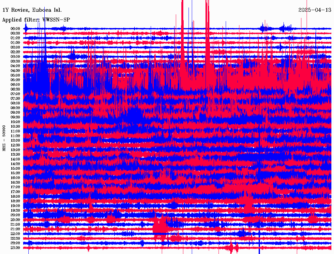Viewport: 334px width, 254px height.
Task: Click the 14:00 time label
Action: [x=15, y=159]
